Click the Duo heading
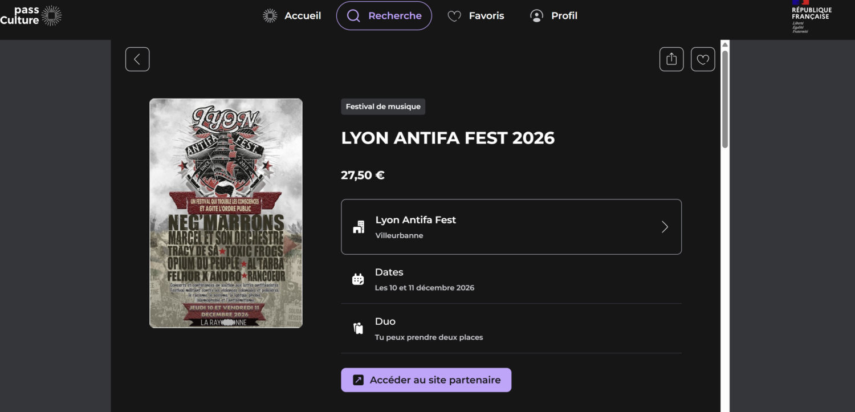Screen dimensions: 855x412 385,321
